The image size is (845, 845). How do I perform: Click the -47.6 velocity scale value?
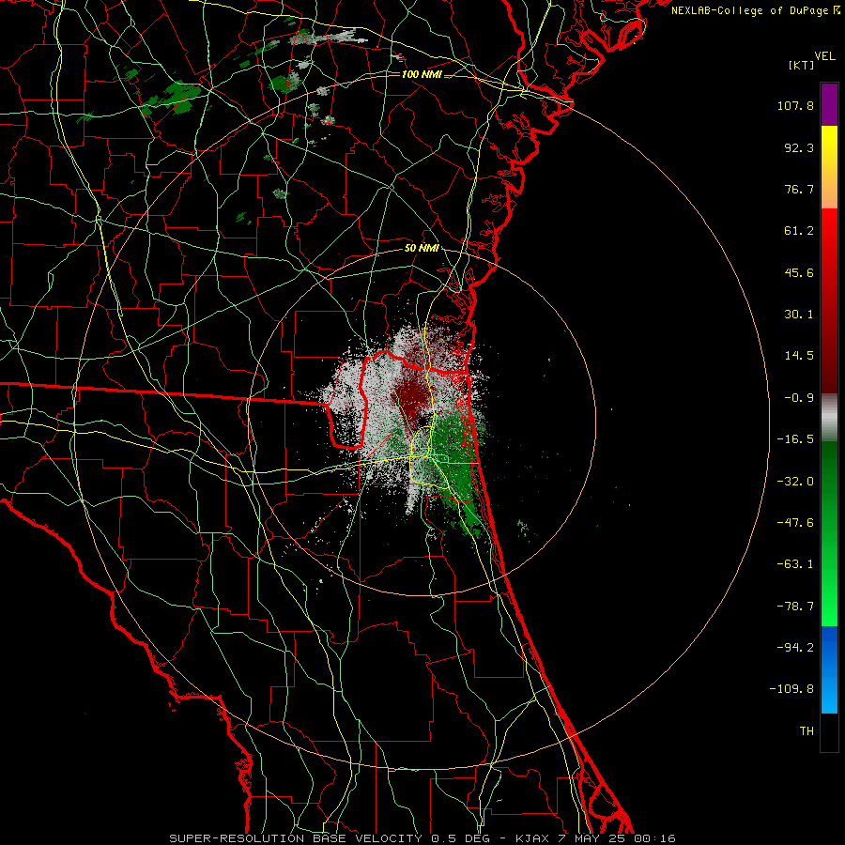[795, 523]
